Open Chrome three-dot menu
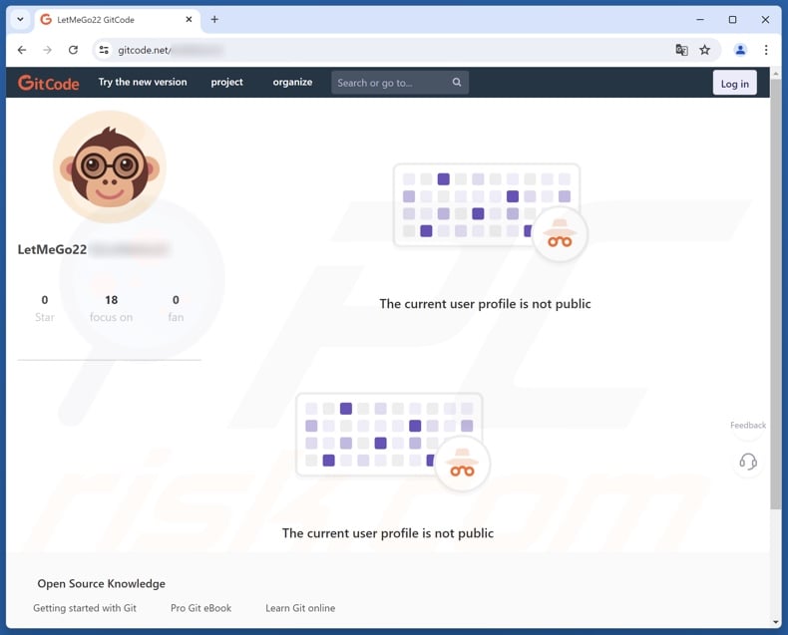The height and width of the screenshot is (635, 788). tap(766, 50)
